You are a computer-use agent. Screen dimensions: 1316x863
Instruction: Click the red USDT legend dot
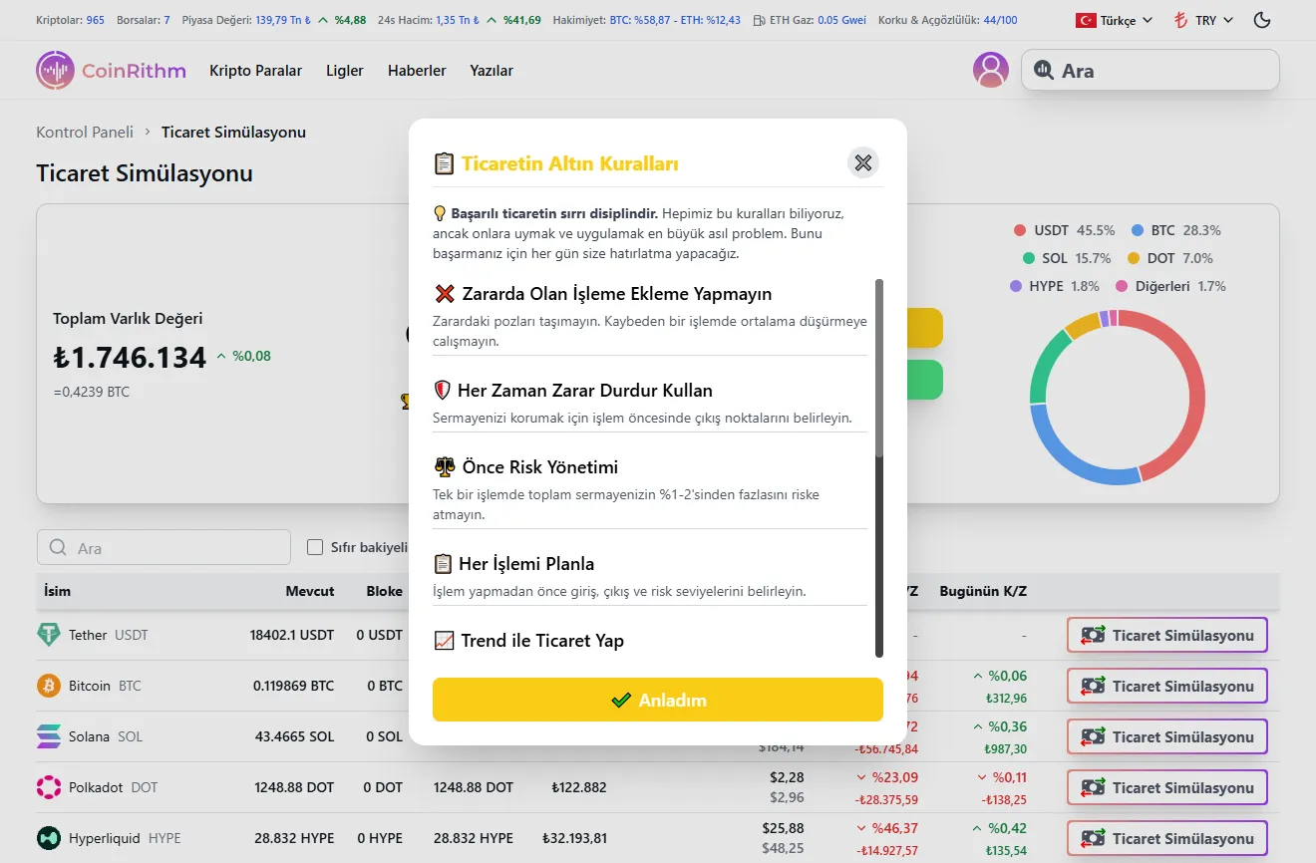(x=1018, y=230)
